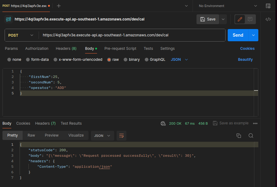This screenshot has width=277, height=187.
Task: Open a new request tab with plus icon
Action: 59,6
